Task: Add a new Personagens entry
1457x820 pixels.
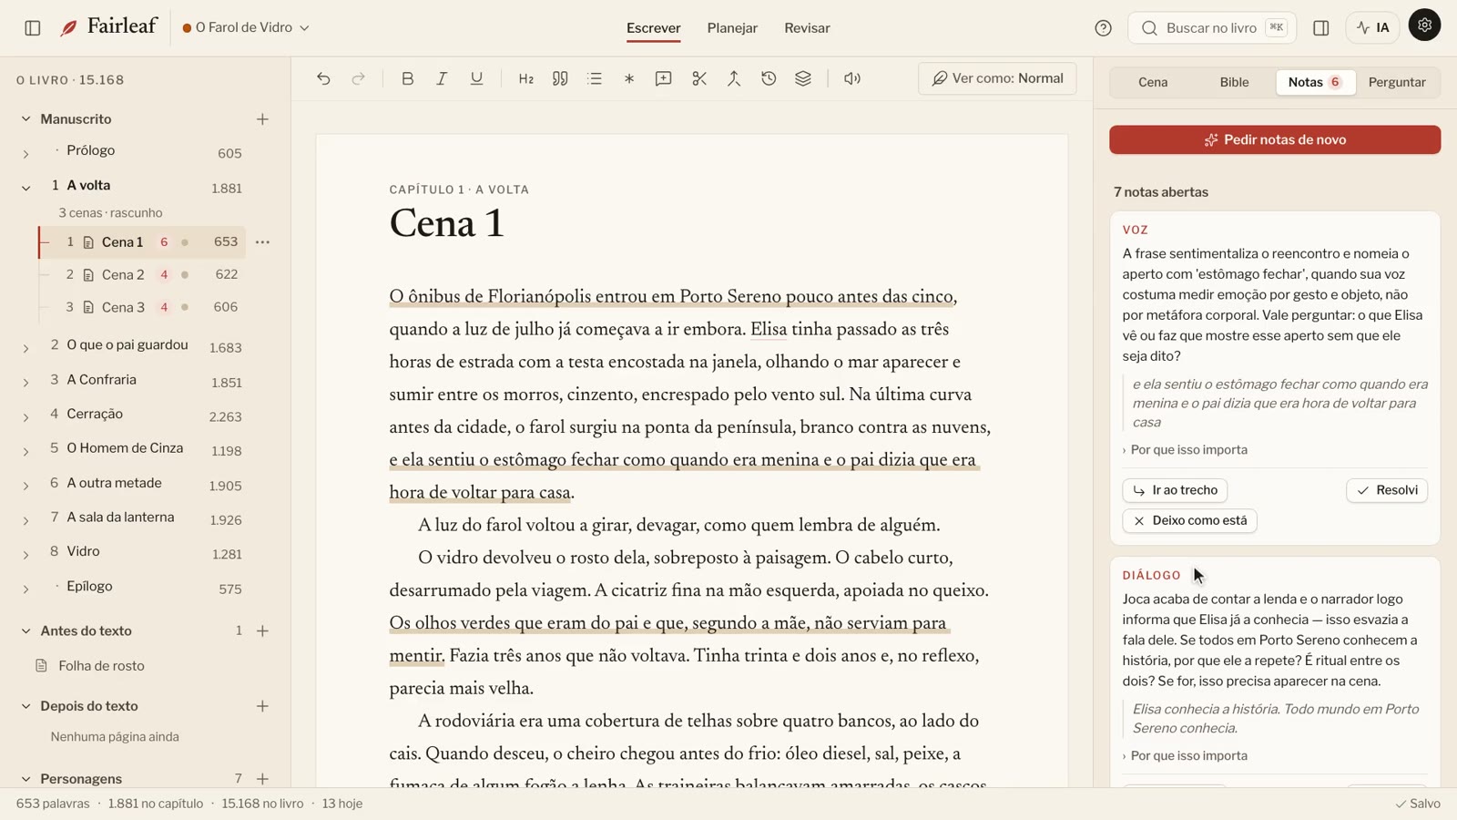Action: click(x=262, y=779)
